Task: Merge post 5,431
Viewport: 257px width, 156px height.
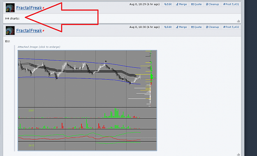Action: click(x=181, y=4)
